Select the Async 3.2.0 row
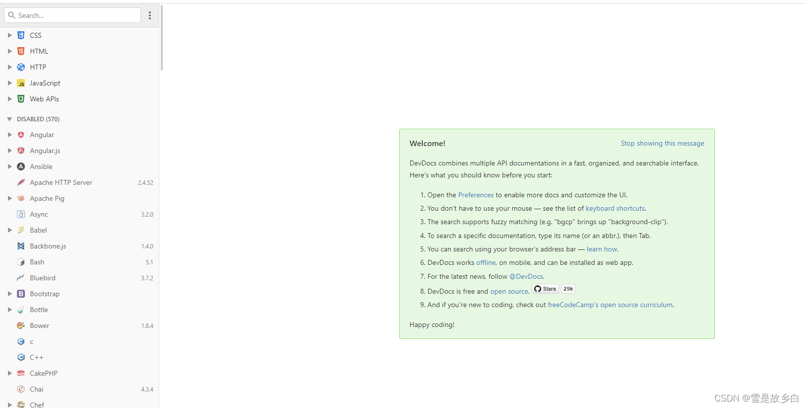The height and width of the screenshot is (408, 806). click(80, 214)
